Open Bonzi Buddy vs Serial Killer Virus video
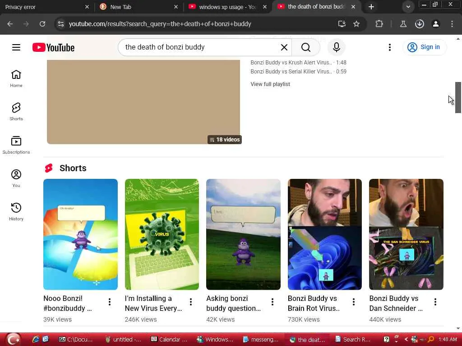 click(x=298, y=72)
